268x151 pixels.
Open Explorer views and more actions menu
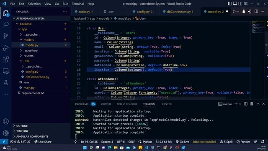pos(65,11)
